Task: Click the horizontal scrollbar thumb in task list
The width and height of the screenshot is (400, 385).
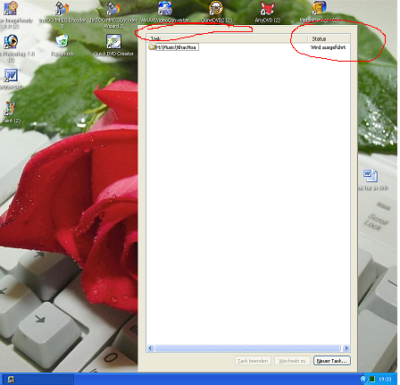Action: pyautogui.click(x=247, y=348)
